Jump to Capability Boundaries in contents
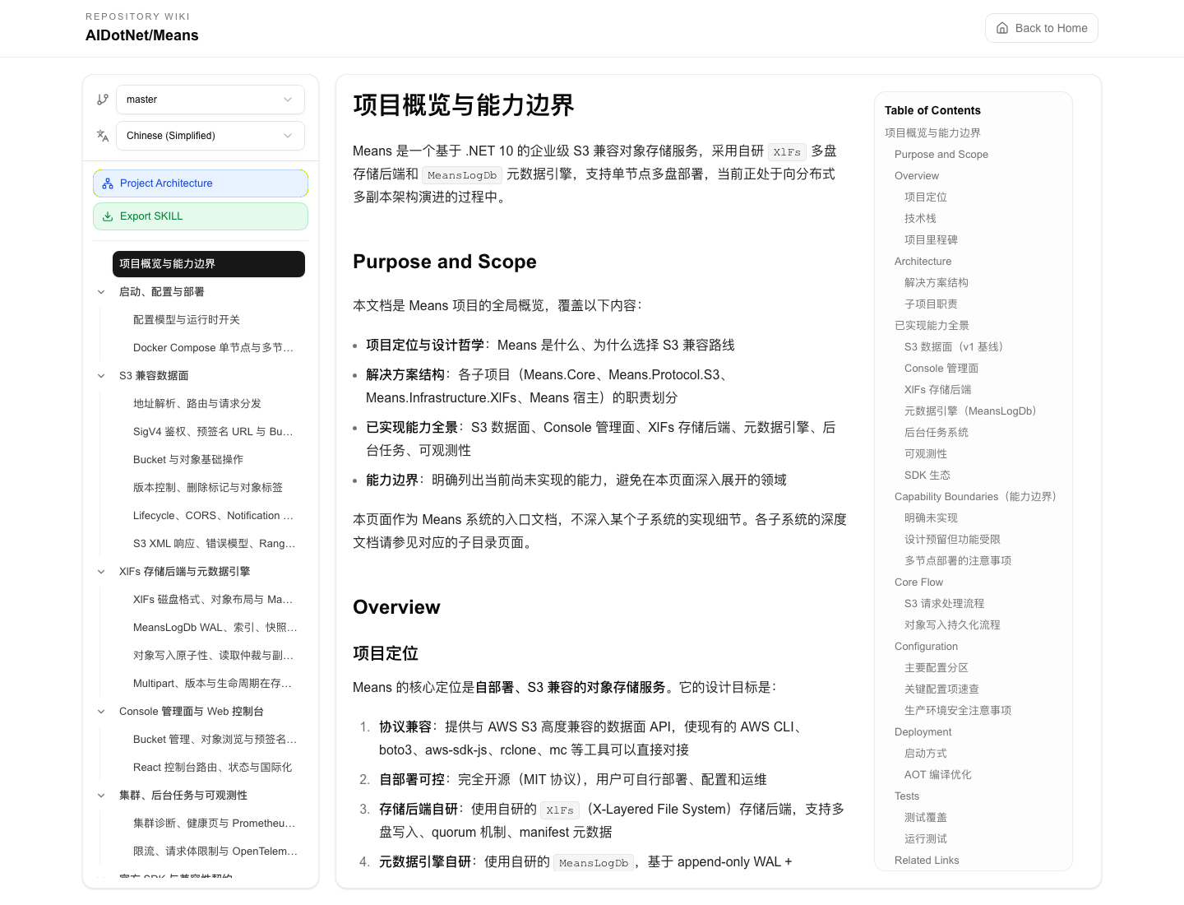Image resolution: width=1184 pixels, height=905 pixels. point(978,497)
